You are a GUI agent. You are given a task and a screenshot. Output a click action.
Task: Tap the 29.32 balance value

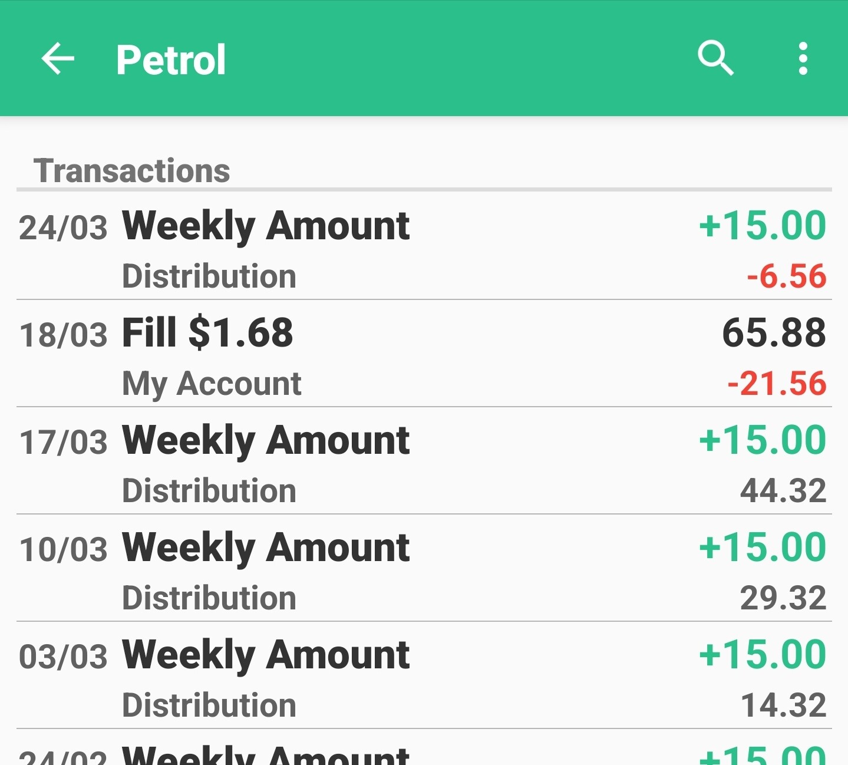783,598
